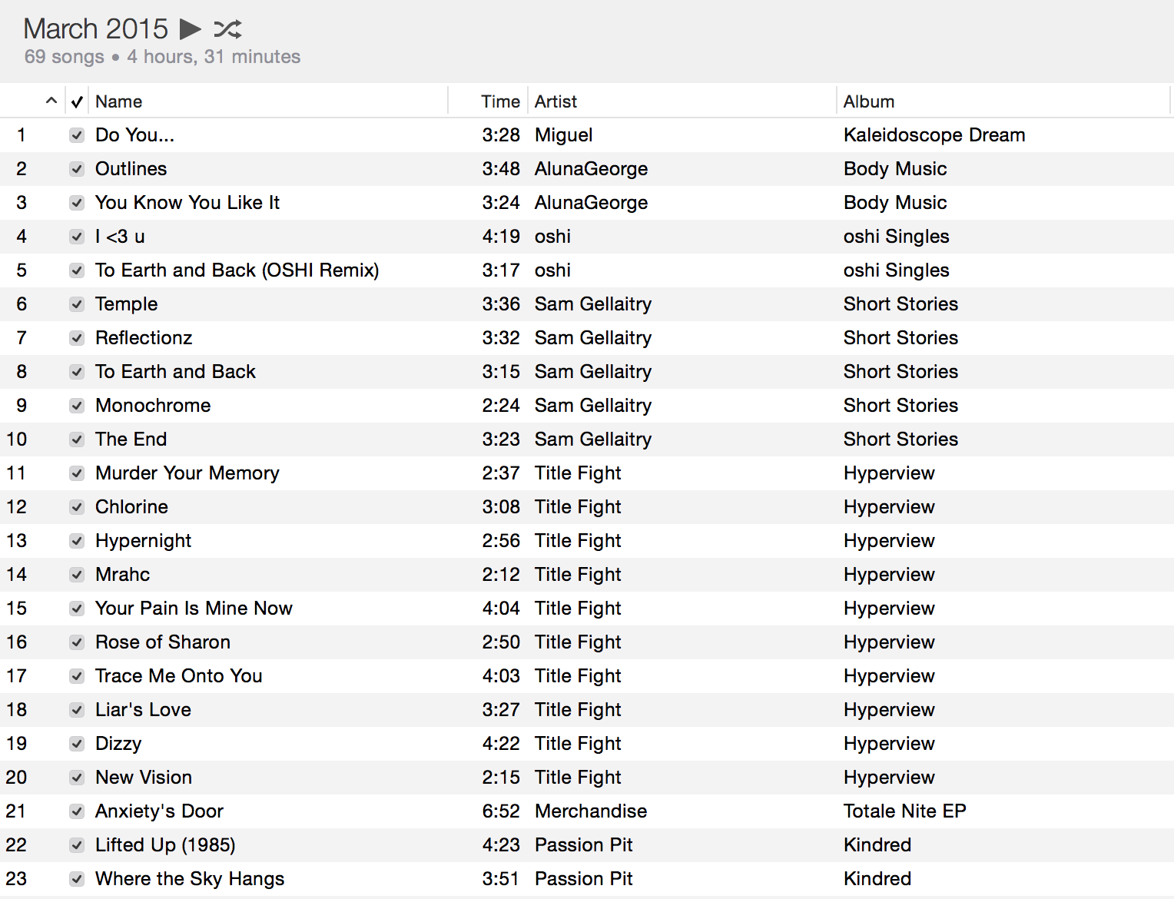Viewport: 1174px width, 899px height.
Task: Sort songs by Artist column
Action: [x=555, y=101]
